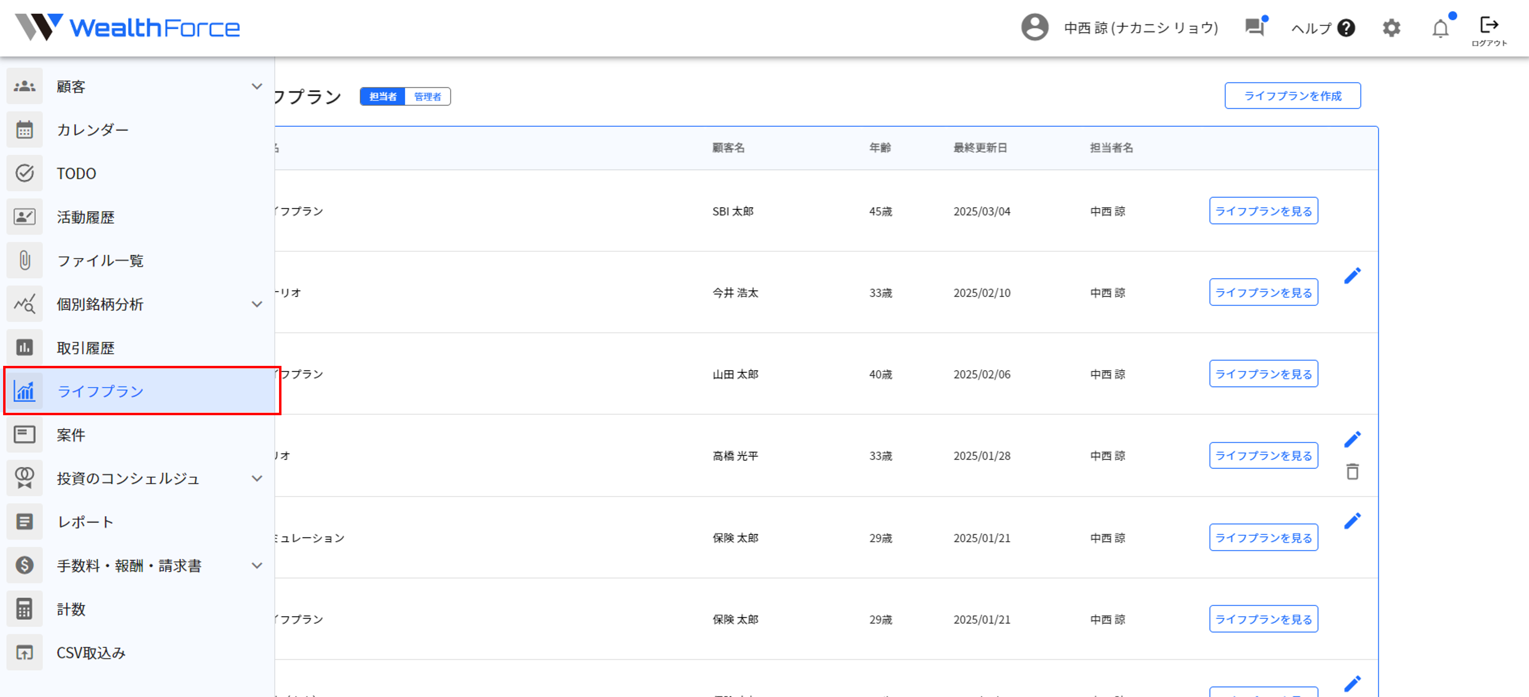Click the pencil edit icon for 今井 浩太
1529x697 pixels.
(1352, 276)
